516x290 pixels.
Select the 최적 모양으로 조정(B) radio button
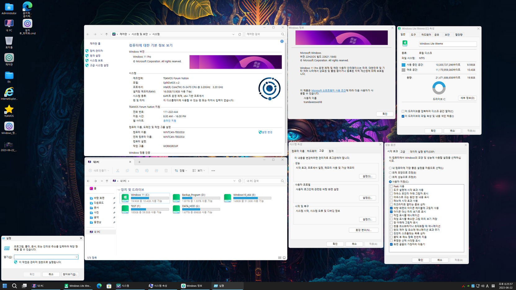[x=390, y=173]
